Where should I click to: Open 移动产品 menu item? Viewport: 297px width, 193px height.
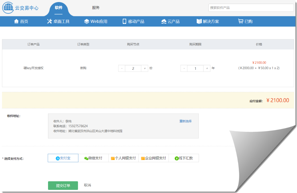coord(133,21)
